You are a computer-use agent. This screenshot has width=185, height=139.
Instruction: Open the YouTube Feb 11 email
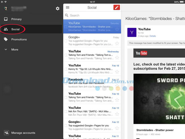click(92, 136)
